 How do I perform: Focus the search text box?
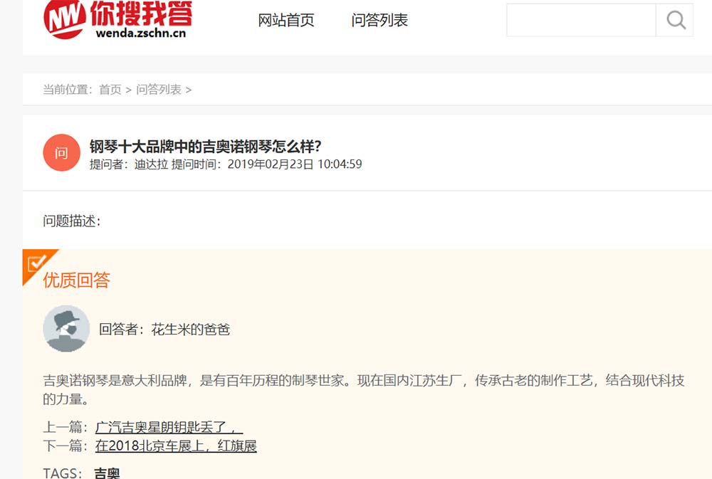click(x=580, y=20)
